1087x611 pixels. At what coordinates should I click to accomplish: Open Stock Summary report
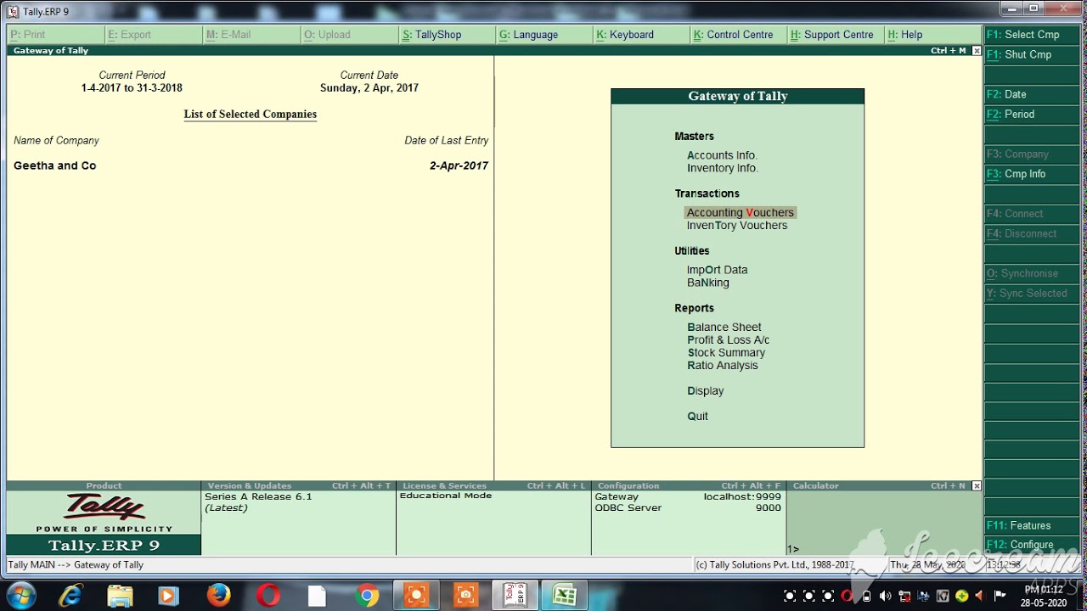[x=726, y=353]
